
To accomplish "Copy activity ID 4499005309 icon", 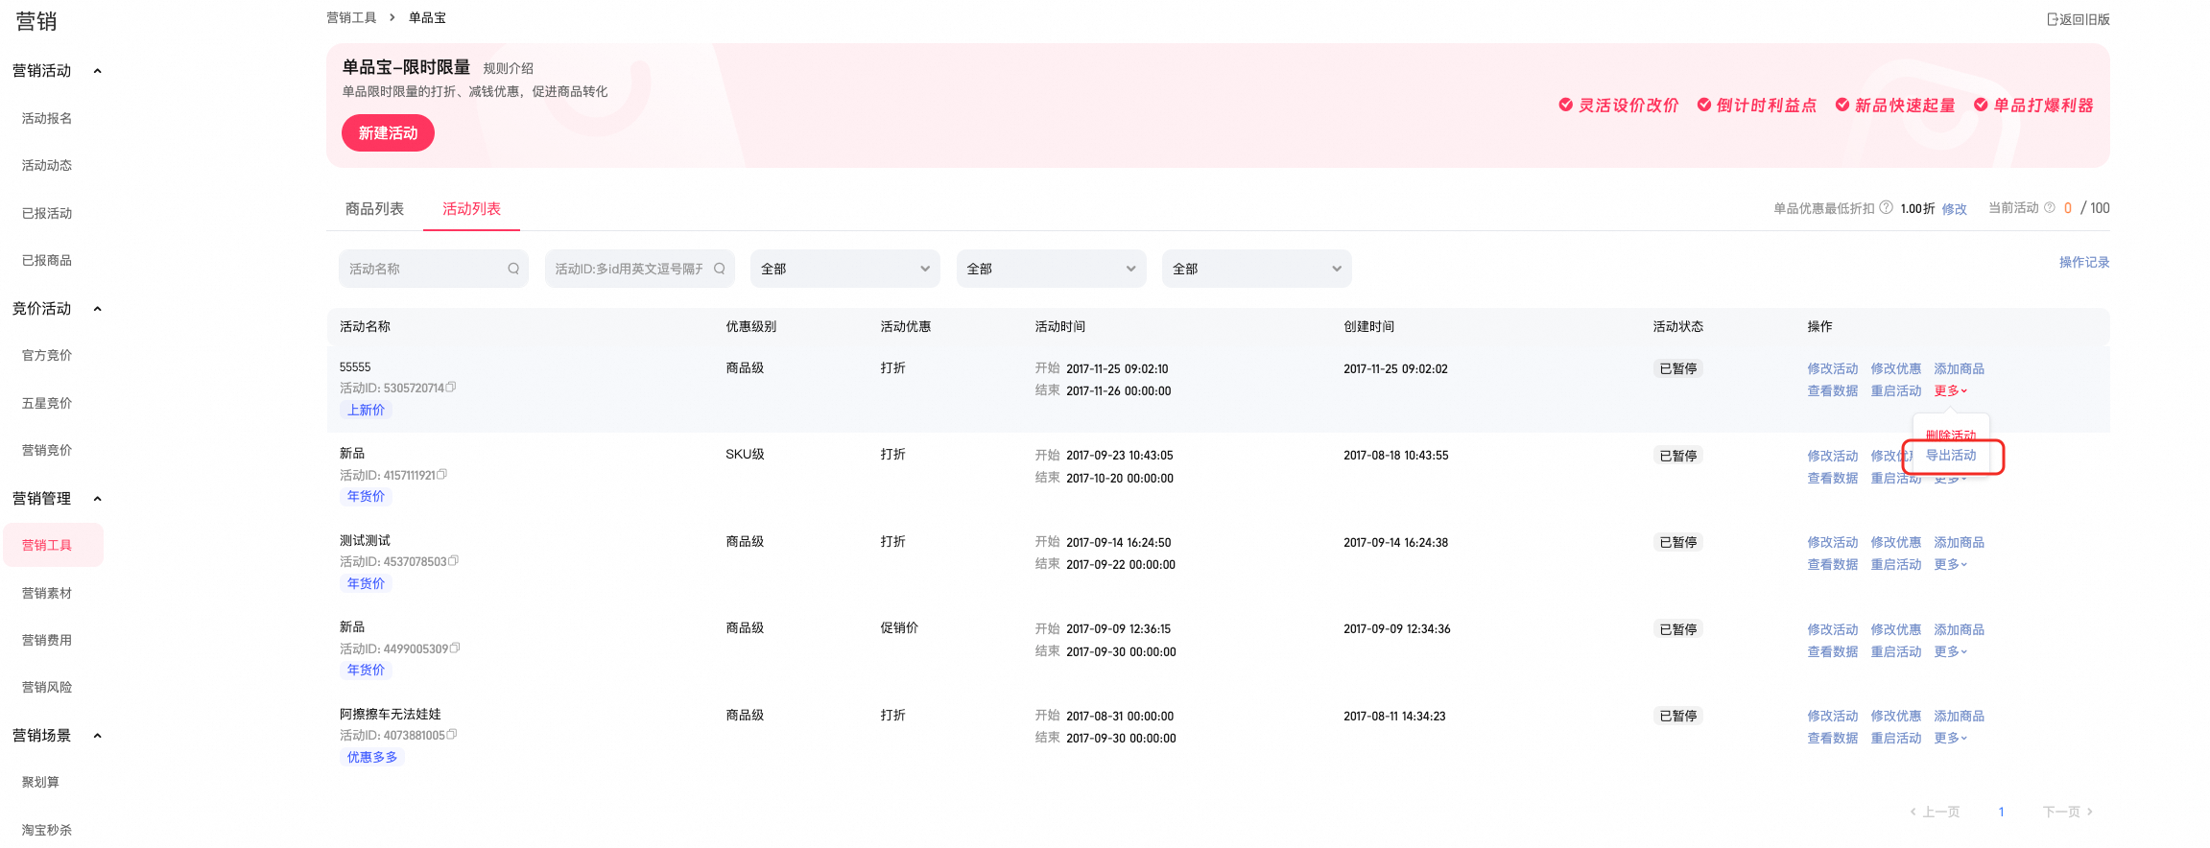I will (456, 648).
